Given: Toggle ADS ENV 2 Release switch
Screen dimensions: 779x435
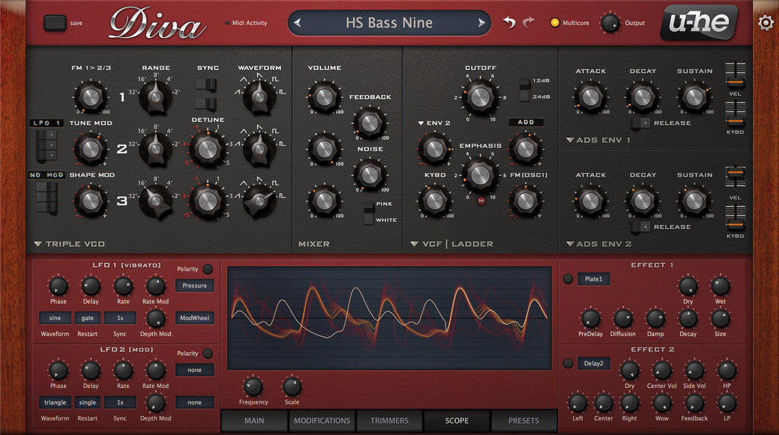Looking at the screenshot, I should point(641,227).
